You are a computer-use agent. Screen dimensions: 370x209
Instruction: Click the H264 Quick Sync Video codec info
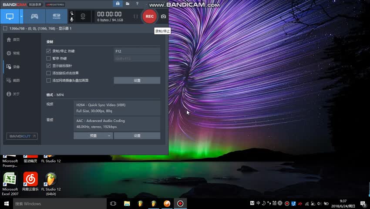click(117, 108)
